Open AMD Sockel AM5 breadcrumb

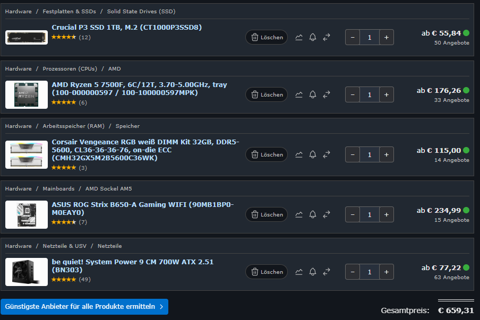pos(109,188)
